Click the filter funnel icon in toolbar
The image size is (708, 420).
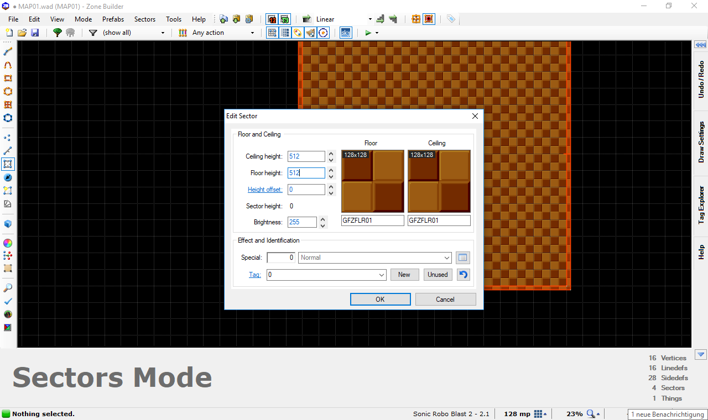click(x=93, y=33)
